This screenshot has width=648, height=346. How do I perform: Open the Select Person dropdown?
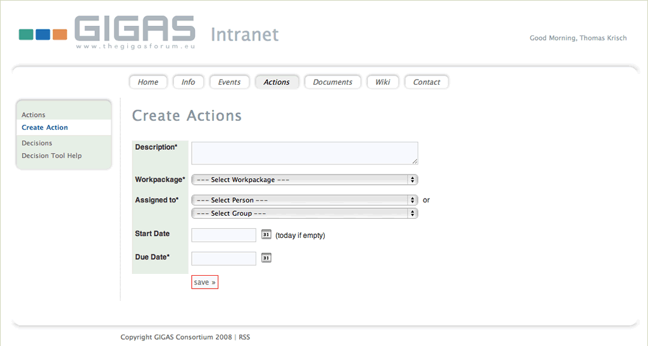[304, 200]
